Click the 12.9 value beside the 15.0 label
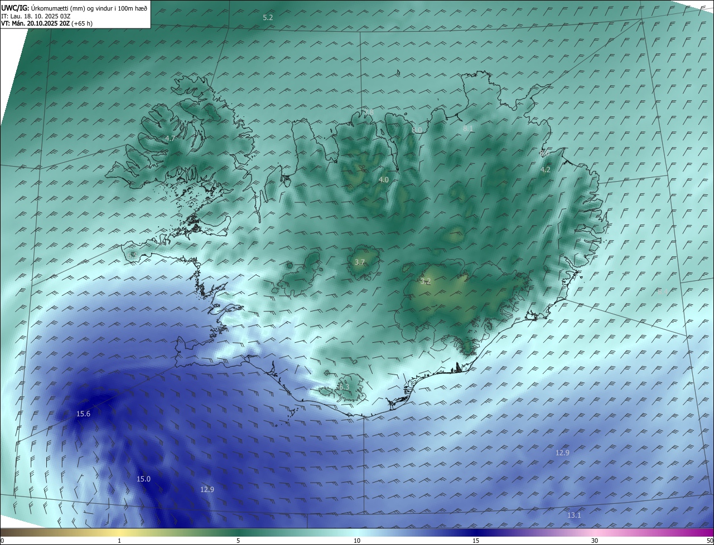Image resolution: width=714 pixels, height=545 pixels. tap(207, 489)
